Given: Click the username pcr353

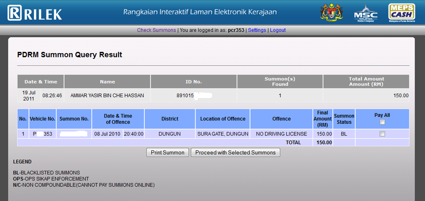Looking at the screenshot, I should 236,30.
